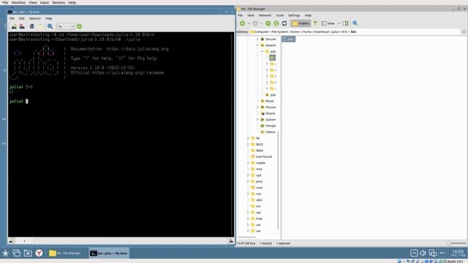Image resolution: width=468 pixels, height=263 pixels.
Task: Expand the Documents folder in the tree
Action: (258, 39)
